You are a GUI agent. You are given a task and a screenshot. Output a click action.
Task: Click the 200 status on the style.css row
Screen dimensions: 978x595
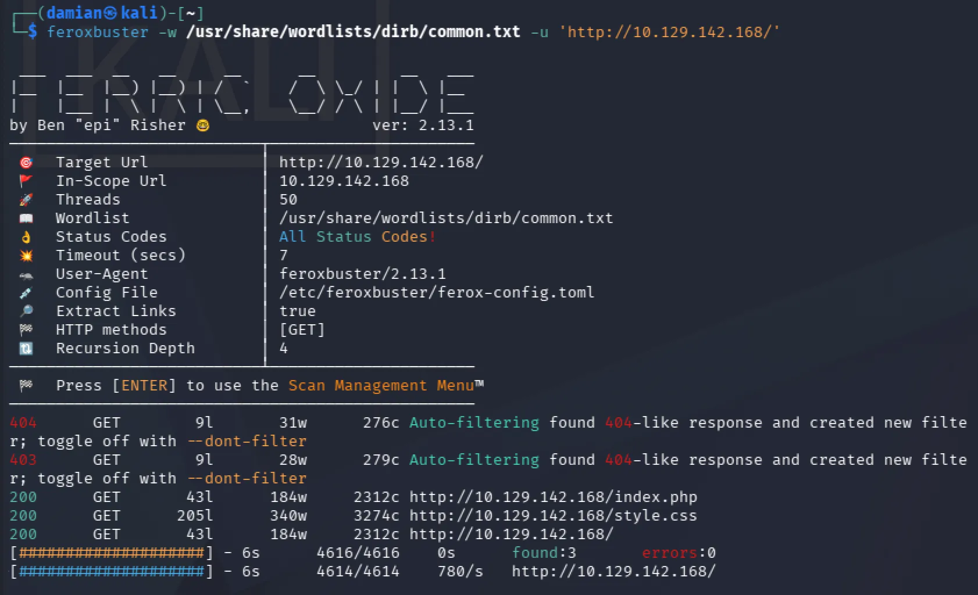click(x=23, y=515)
